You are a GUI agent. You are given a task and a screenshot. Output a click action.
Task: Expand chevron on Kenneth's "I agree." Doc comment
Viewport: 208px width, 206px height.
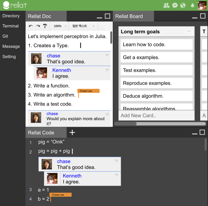coord(107,70)
